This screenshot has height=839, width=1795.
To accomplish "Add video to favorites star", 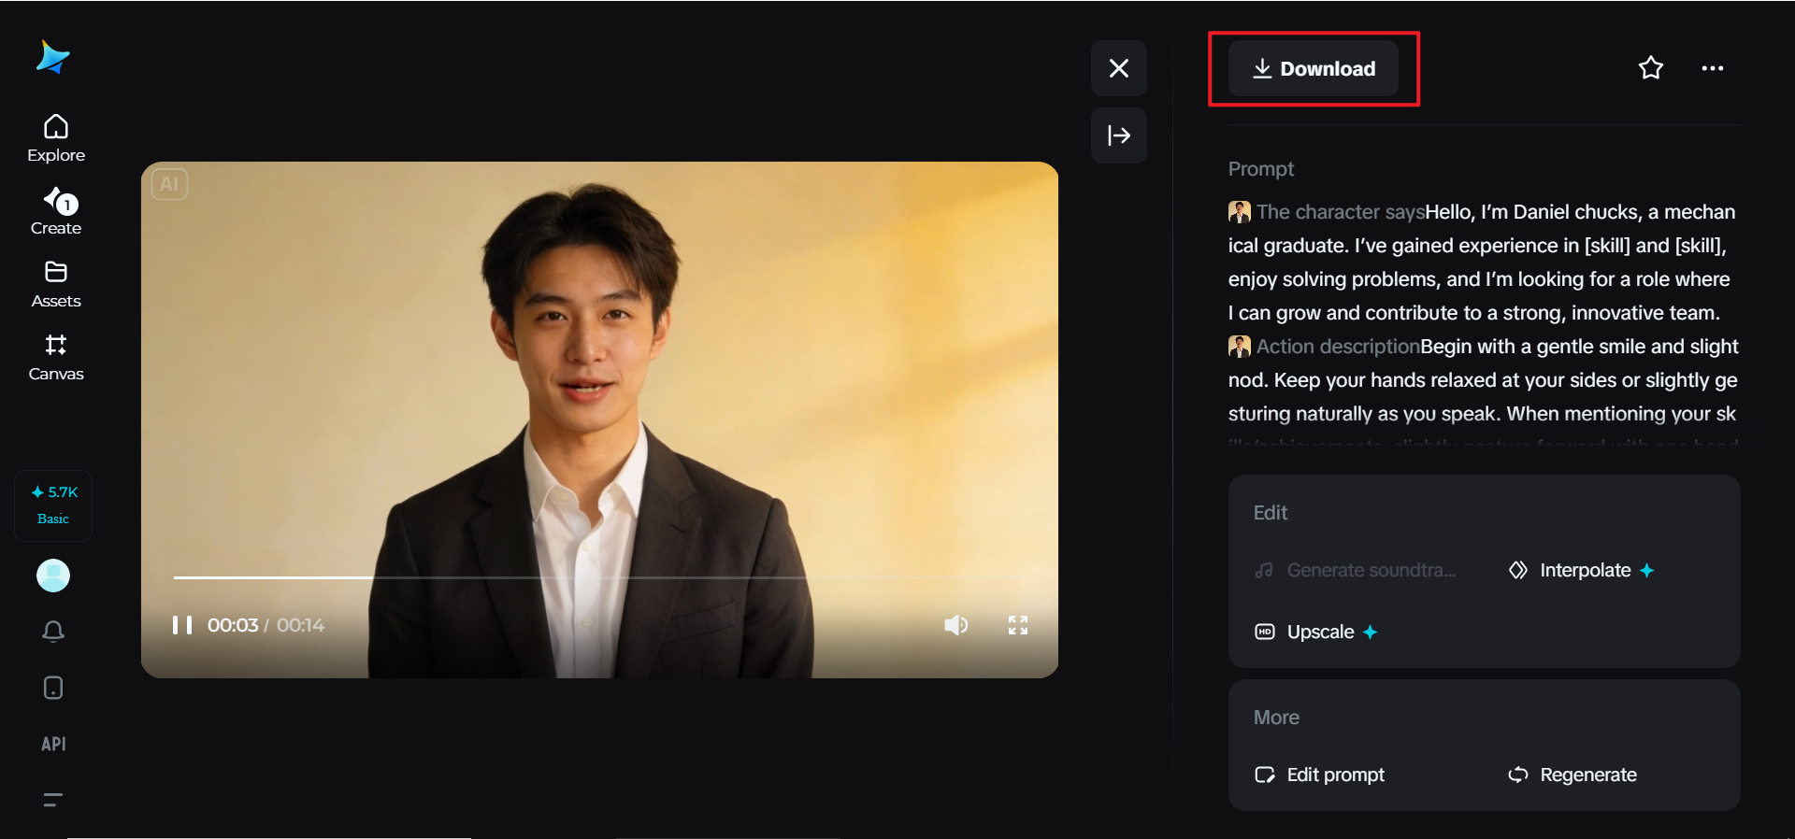I will tap(1651, 68).
